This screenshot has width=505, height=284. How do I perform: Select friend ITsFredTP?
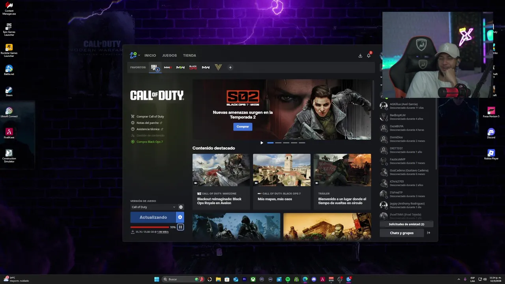[x=406, y=194]
